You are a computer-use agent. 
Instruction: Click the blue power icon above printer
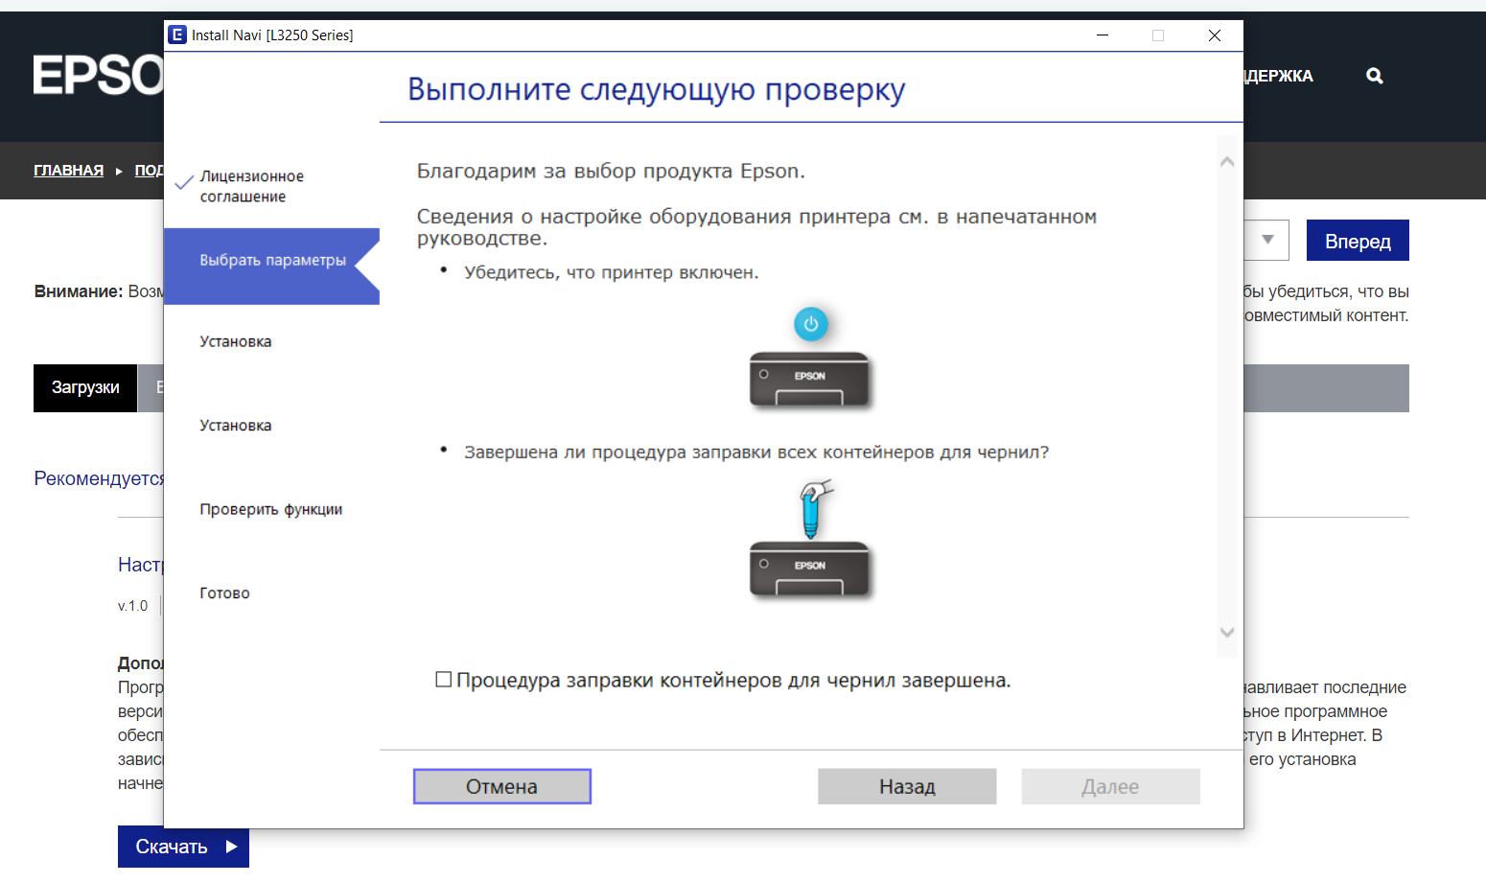811,324
